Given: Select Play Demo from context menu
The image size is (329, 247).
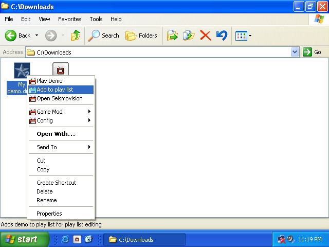Looking at the screenshot, I should point(49,81).
